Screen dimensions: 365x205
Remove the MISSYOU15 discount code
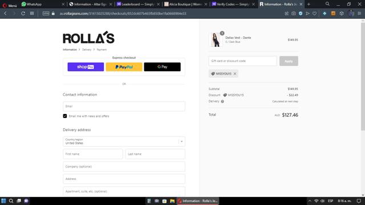pos(235,73)
